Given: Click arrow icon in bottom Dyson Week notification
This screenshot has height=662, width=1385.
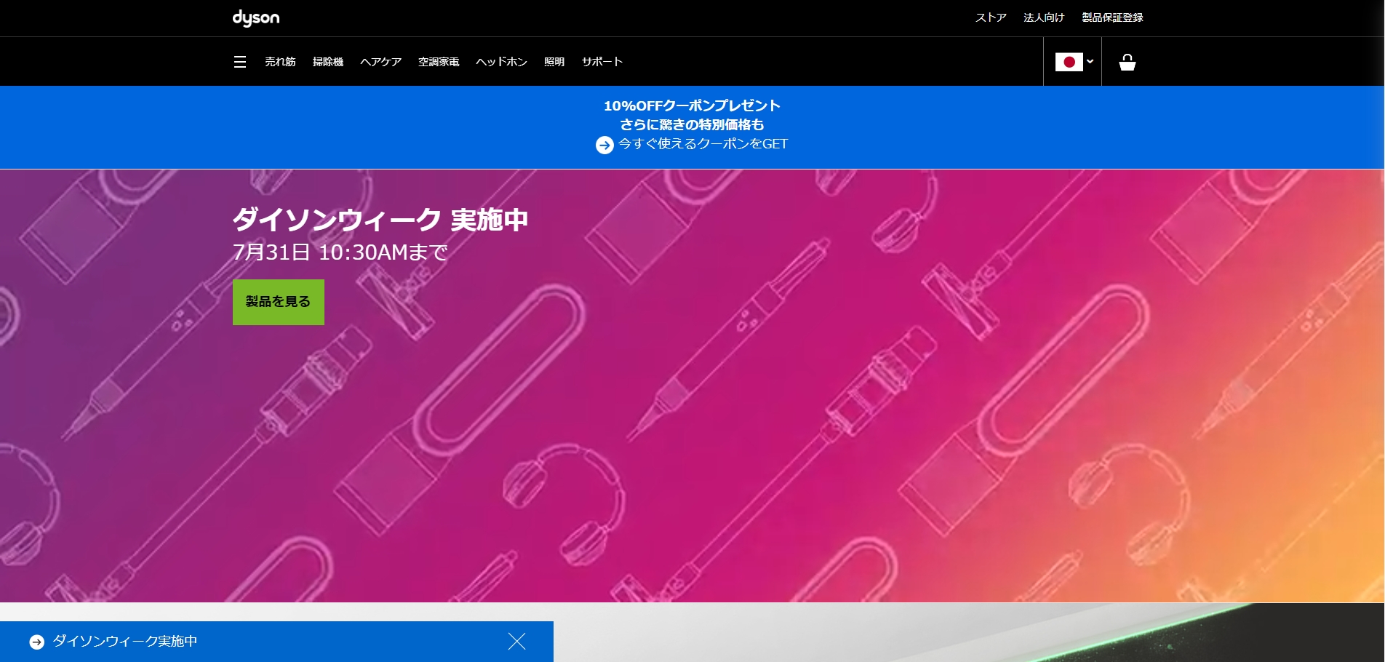Looking at the screenshot, I should click(37, 642).
